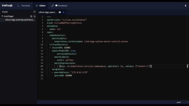Switch to the Editor tab
The image size is (189, 106).
pos(41,6)
